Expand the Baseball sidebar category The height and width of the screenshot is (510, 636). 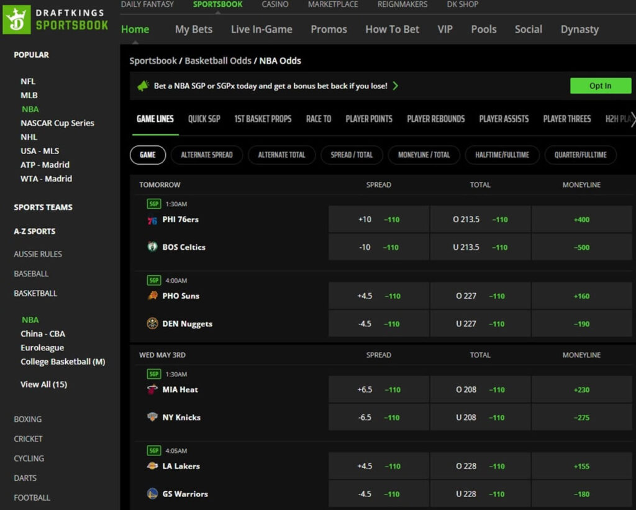click(31, 274)
